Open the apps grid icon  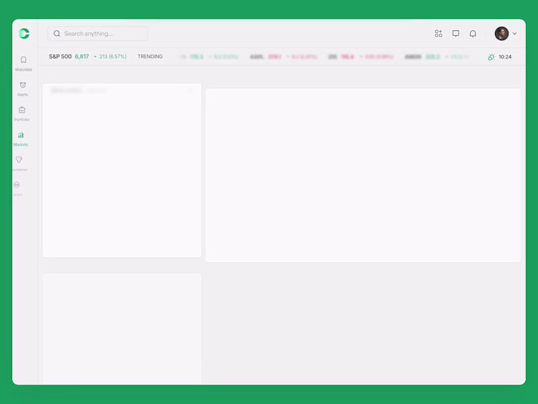[x=438, y=34]
